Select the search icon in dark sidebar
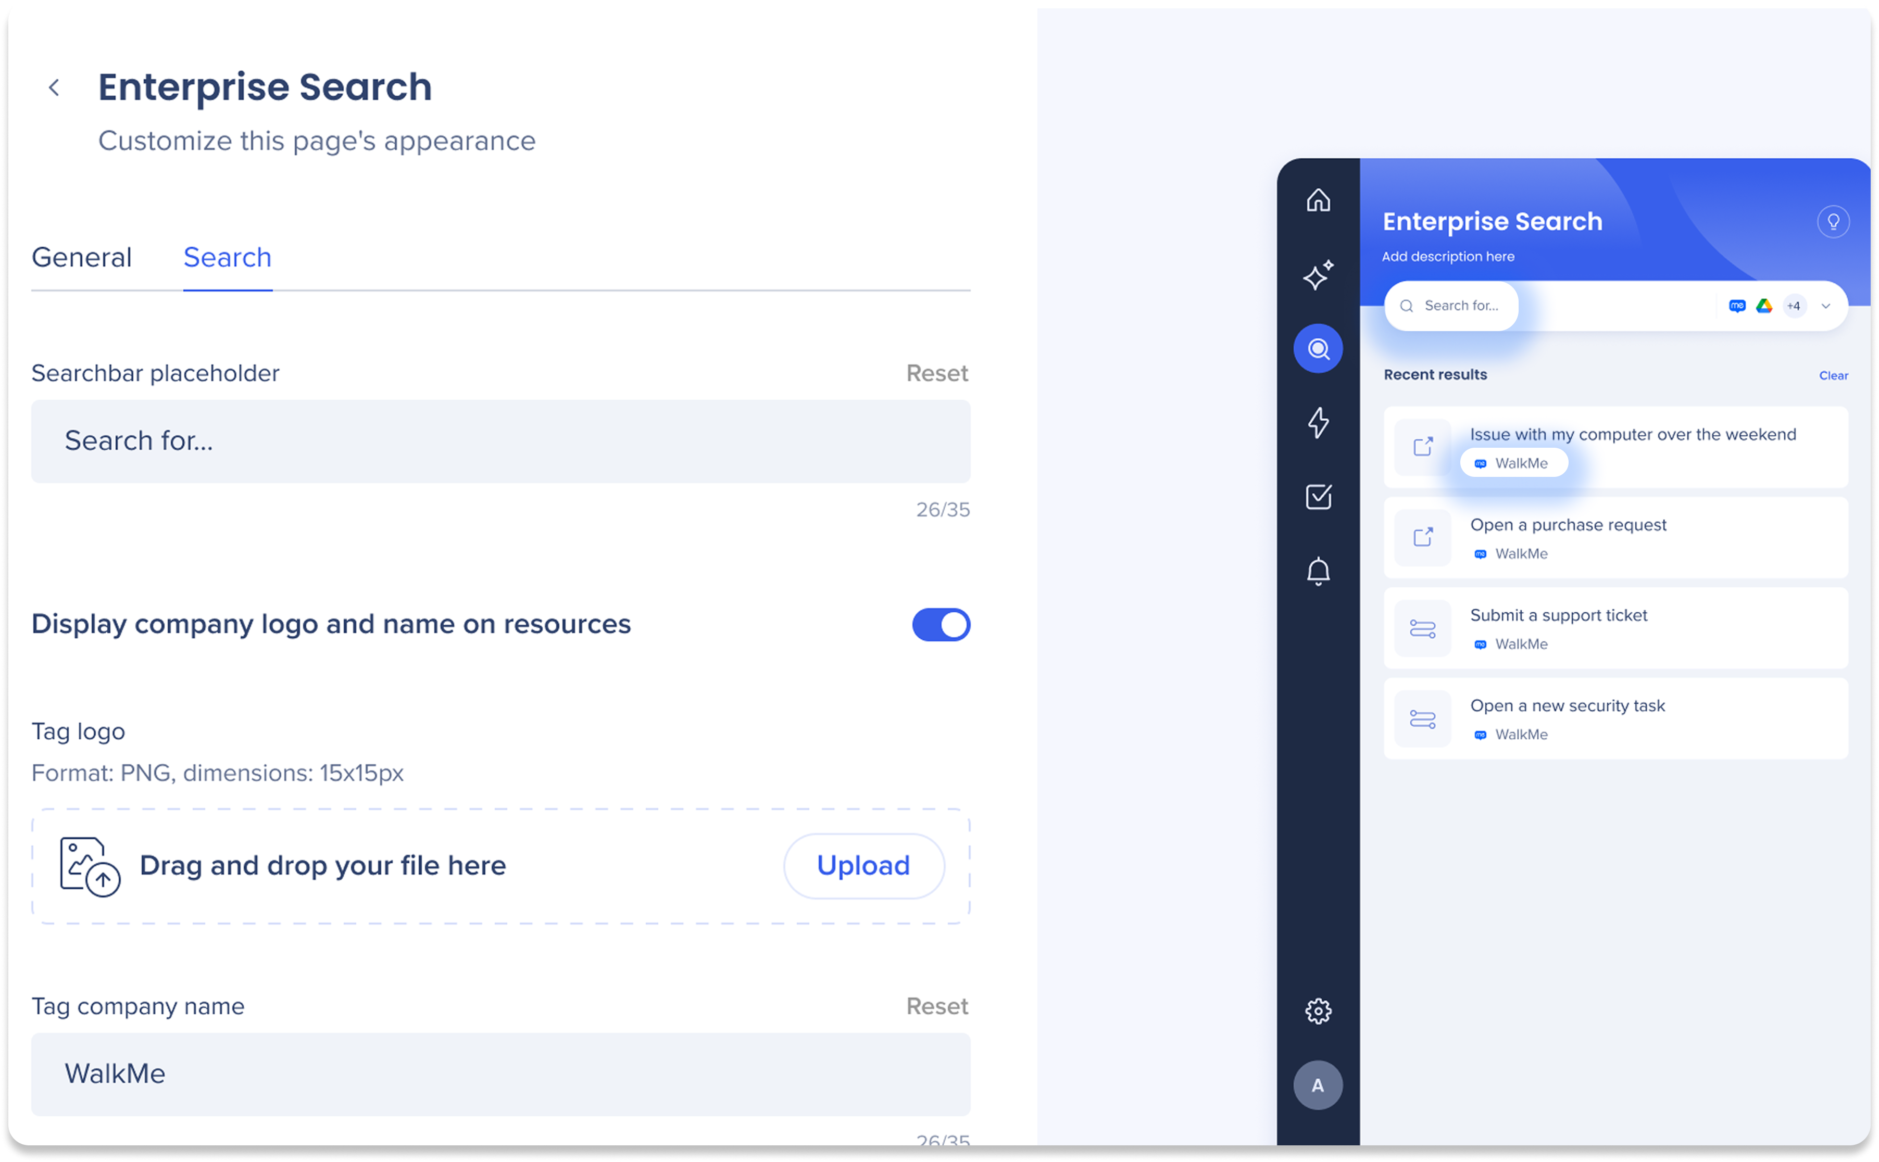The image size is (1879, 1162). [1318, 349]
